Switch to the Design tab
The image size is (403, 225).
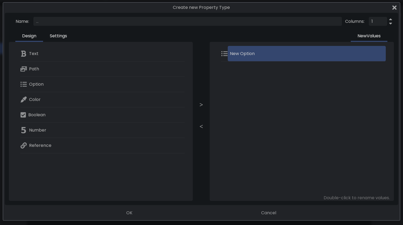(x=29, y=36)
